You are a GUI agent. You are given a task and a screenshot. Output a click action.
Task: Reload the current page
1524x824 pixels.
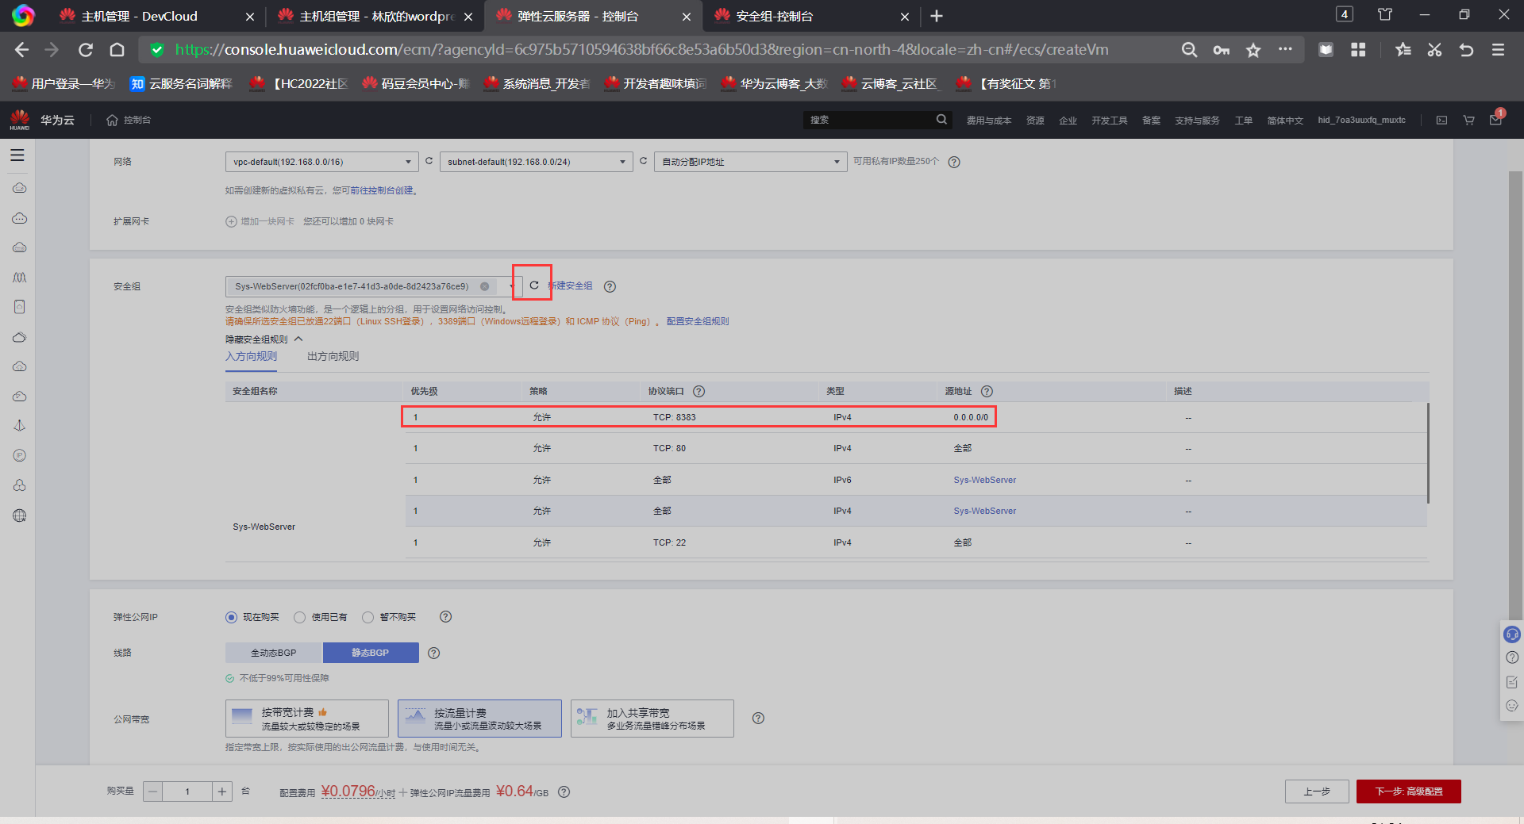click(86, 50)
